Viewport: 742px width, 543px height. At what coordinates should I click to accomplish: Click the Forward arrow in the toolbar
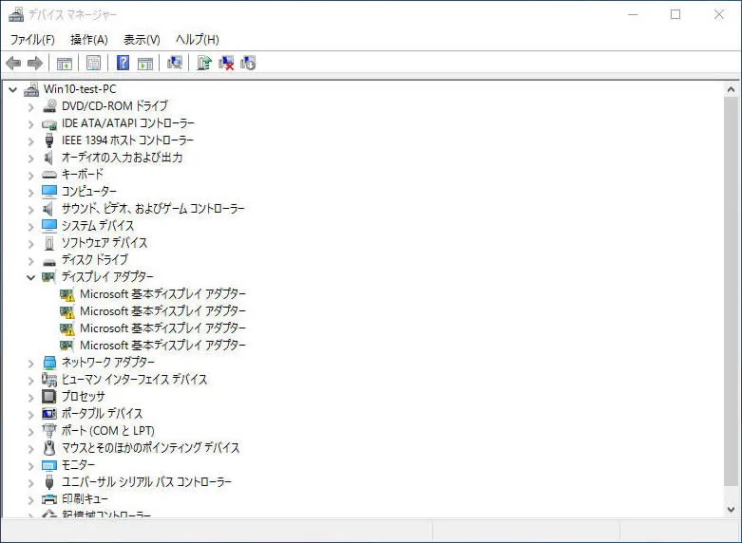click(x=35, y=64)
